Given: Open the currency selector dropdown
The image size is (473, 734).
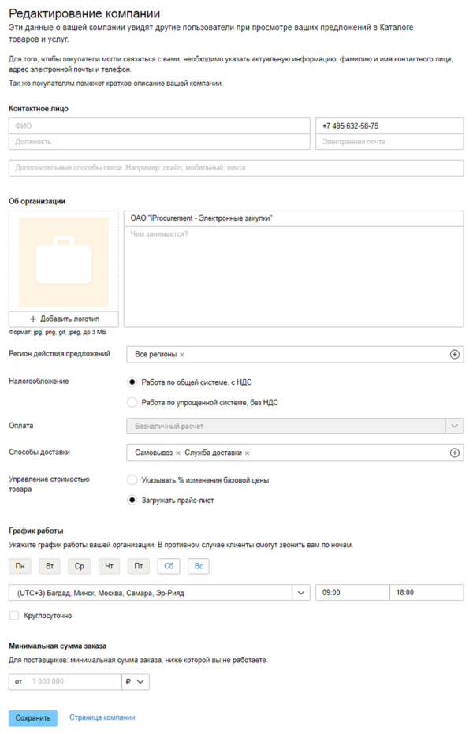Looking at the screenshot, I should [135, 681].
